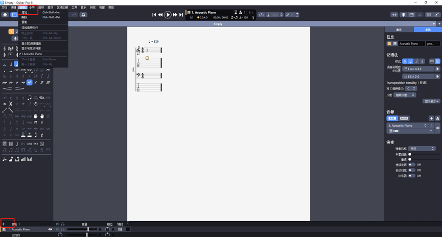Add a new sound with the plus button
The image size is (442, 237).
tap(431, 118)
